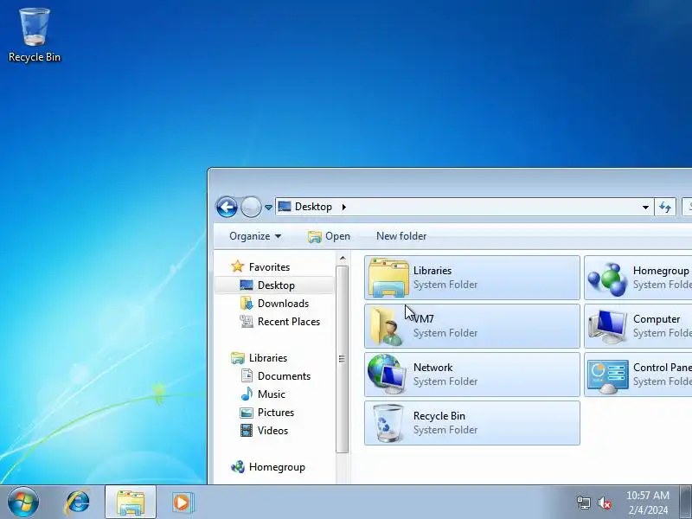Select Desktop in Favorites sidebar
The width and height of the screenshot is (692, 519).
[274, 285]
